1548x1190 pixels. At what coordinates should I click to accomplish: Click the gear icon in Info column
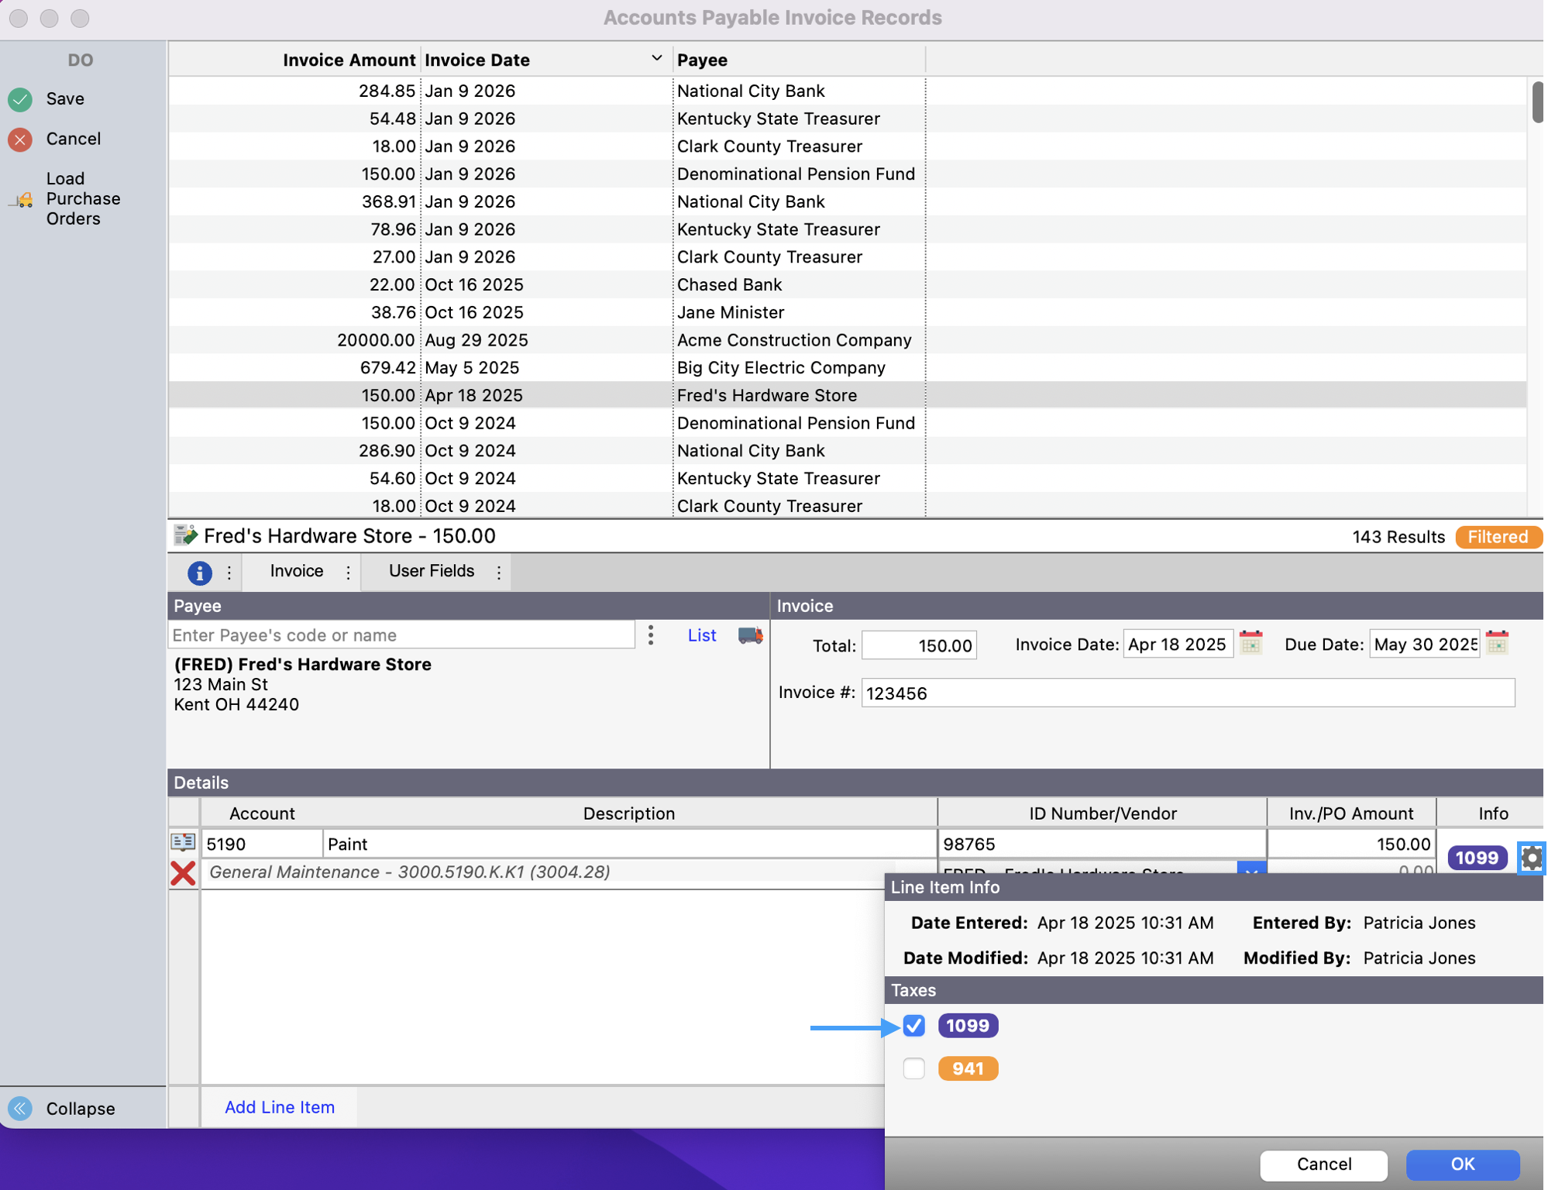[1531, 858]
